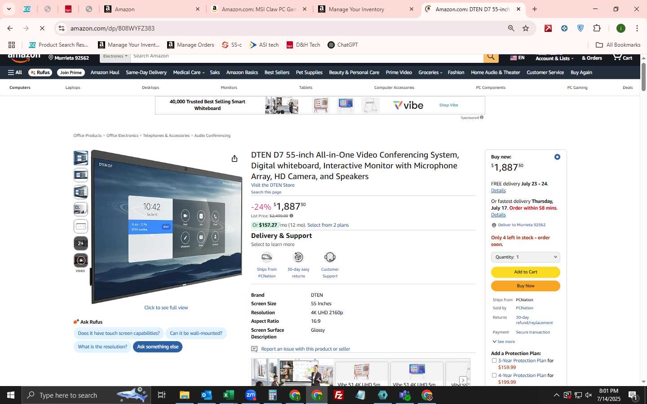Open the Chrome apps grid in the bookmarks bar

(12, 45)
